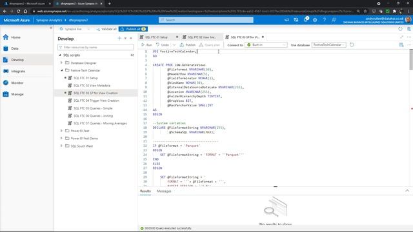The image size is (413, 232).
Task: Open the script properties icon in toolbar
Action: [x=401, y=45]
